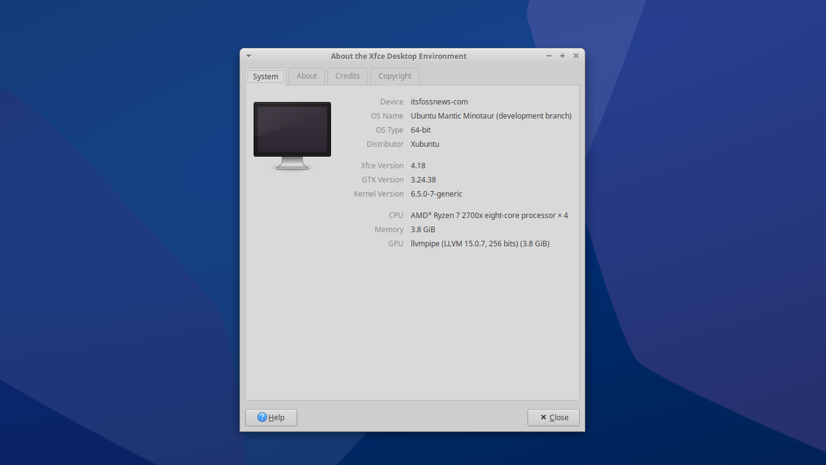Click the Help button
Image resolution: width=826 pixels, height=465 pixels.
271,417
